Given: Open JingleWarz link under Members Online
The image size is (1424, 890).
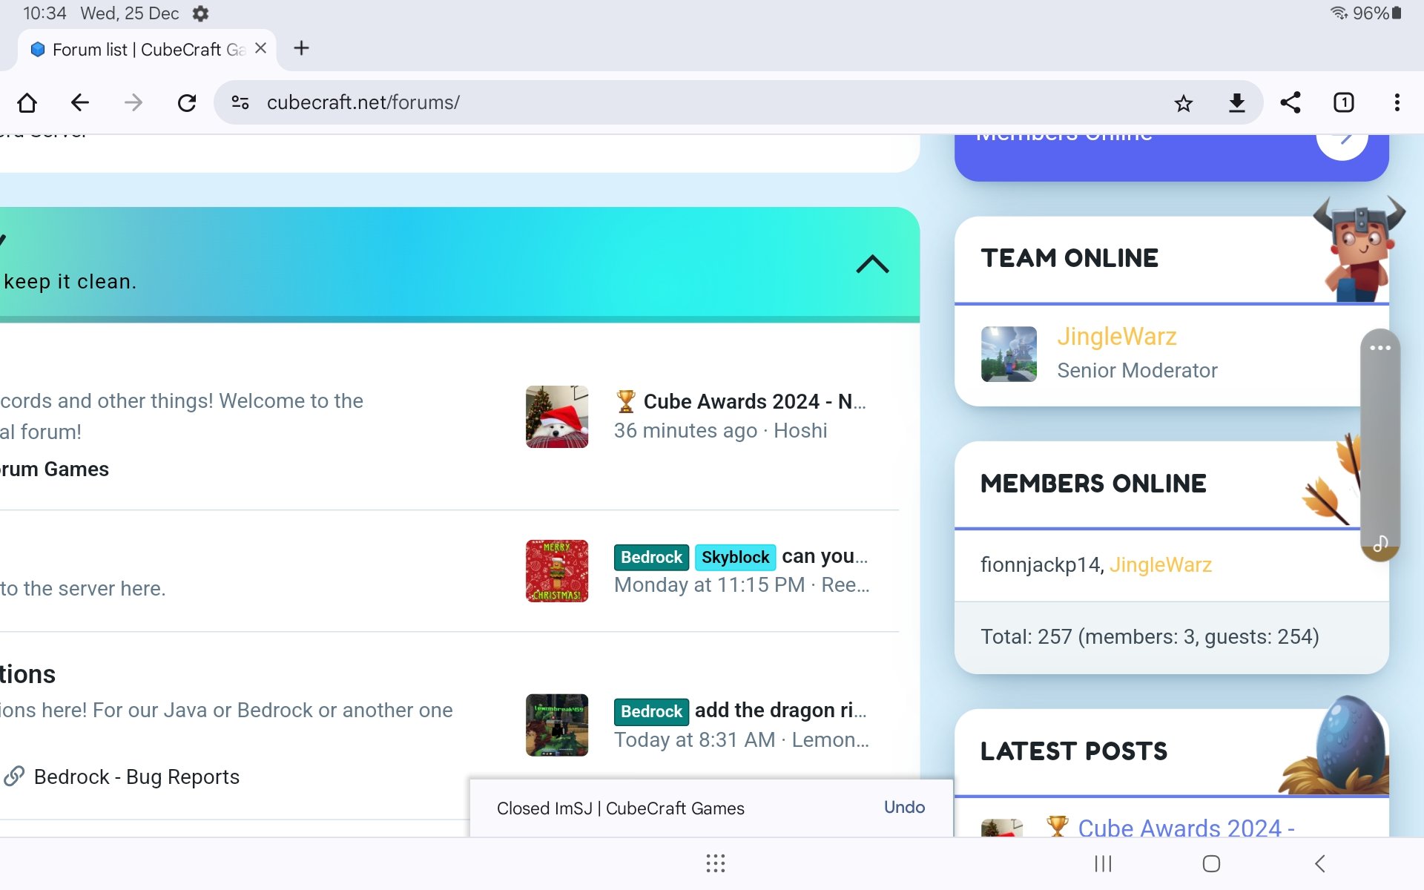Looking at the screenshot, I should [1161, 564].
